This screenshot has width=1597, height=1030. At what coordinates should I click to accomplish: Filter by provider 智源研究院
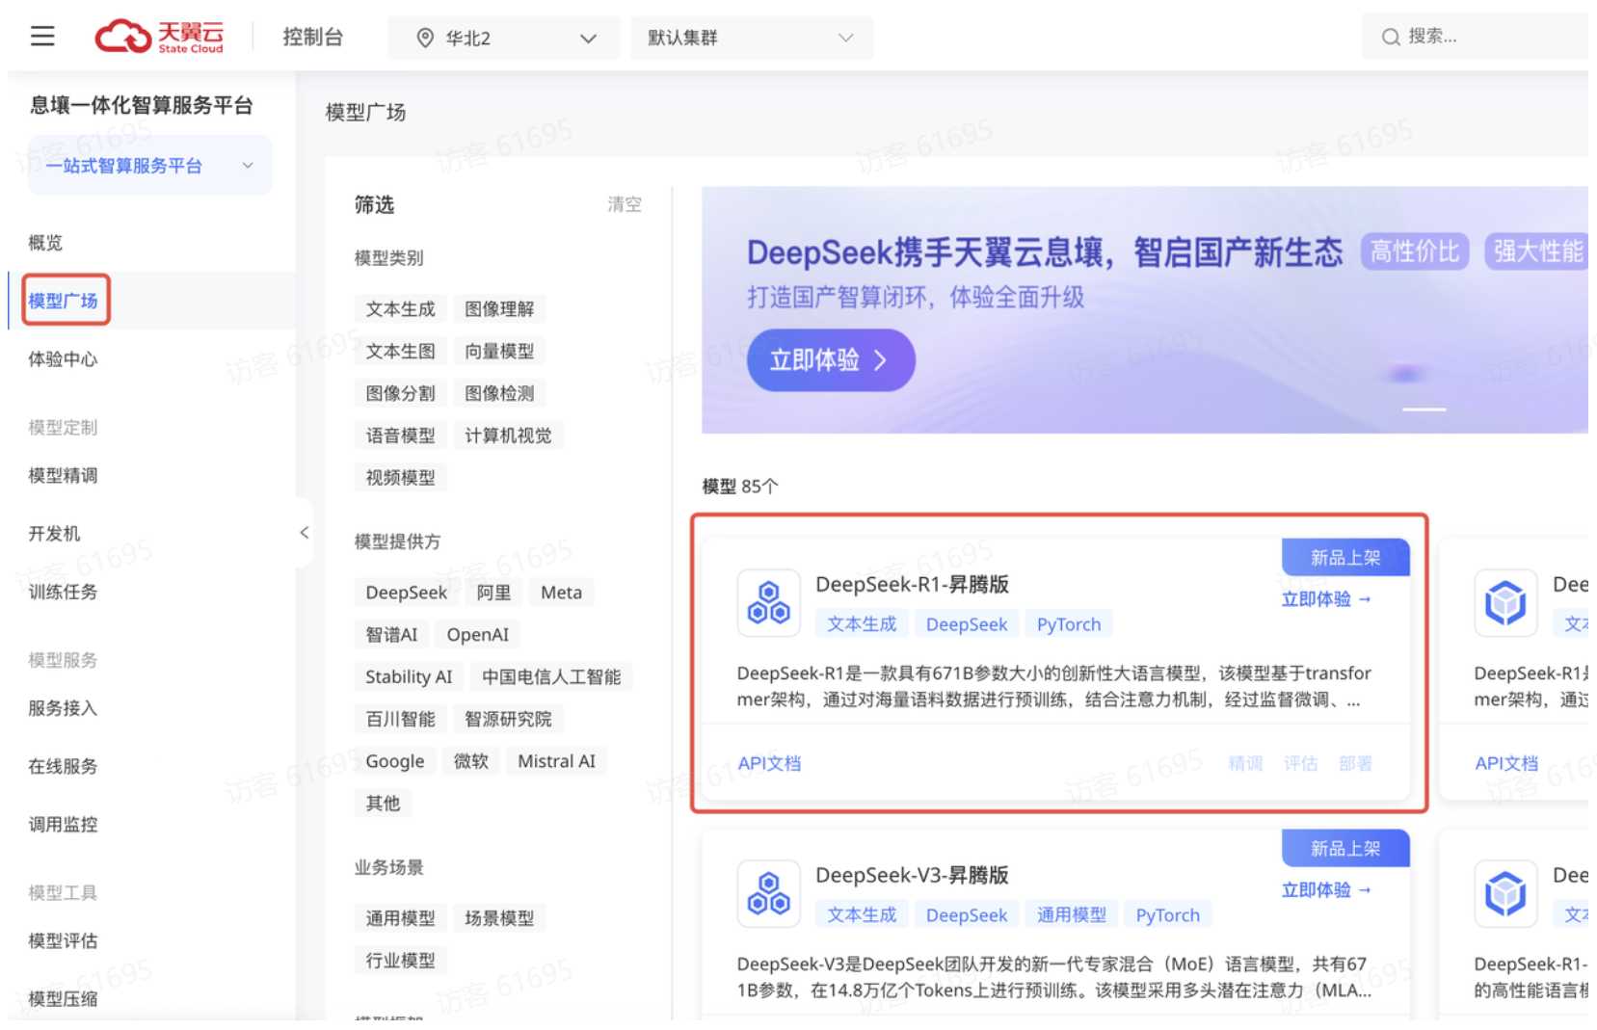(508, 719)
